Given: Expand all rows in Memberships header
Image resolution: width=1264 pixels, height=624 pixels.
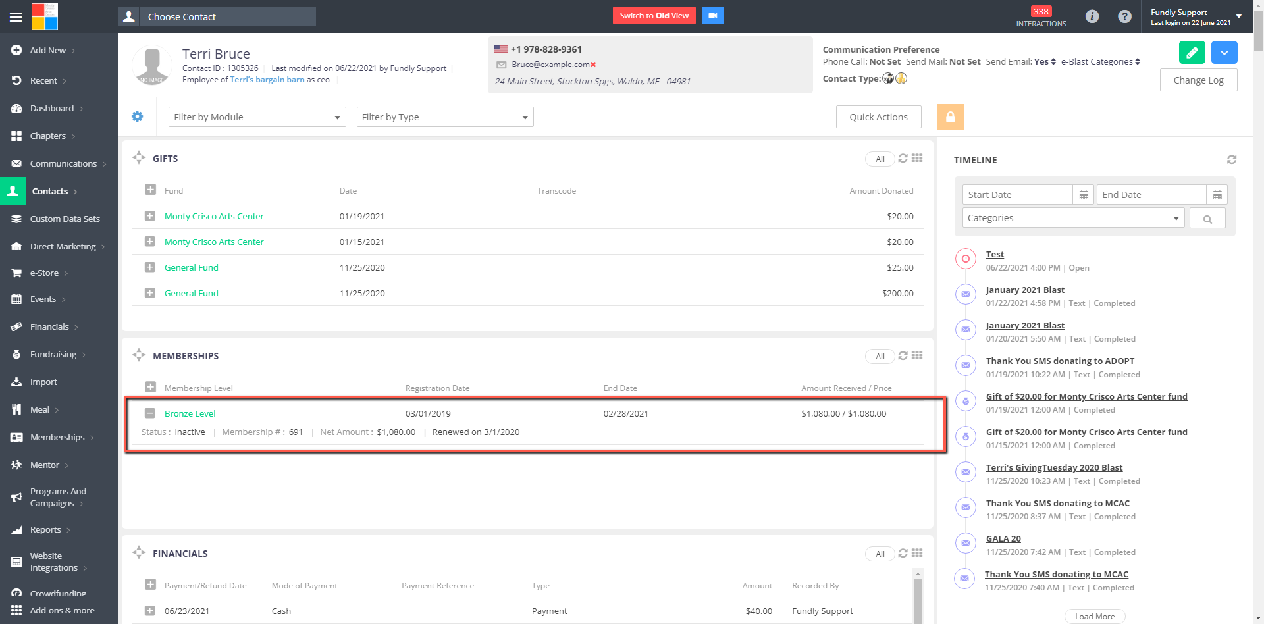Looking at the screenshot, I should pos(150,387).
